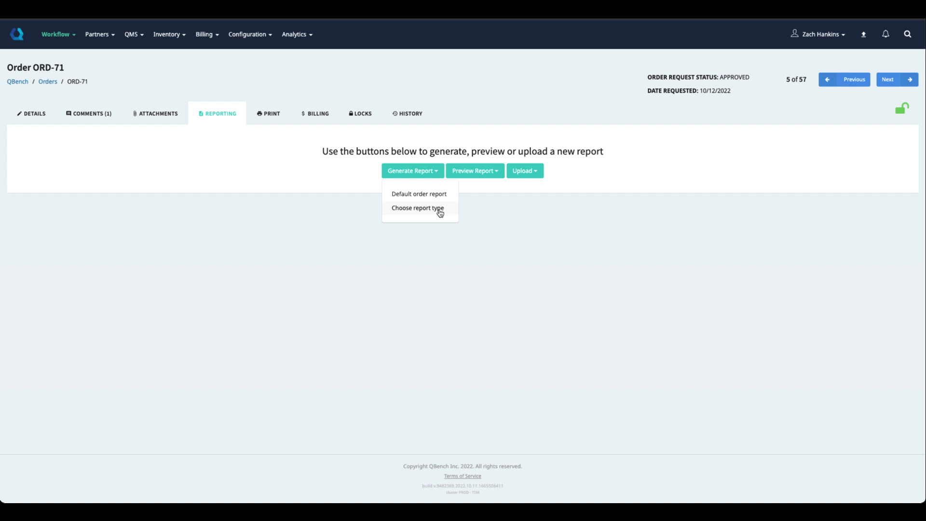Click the upload arrow icon in navbar
926x521 pixels.
pos(863,34)
